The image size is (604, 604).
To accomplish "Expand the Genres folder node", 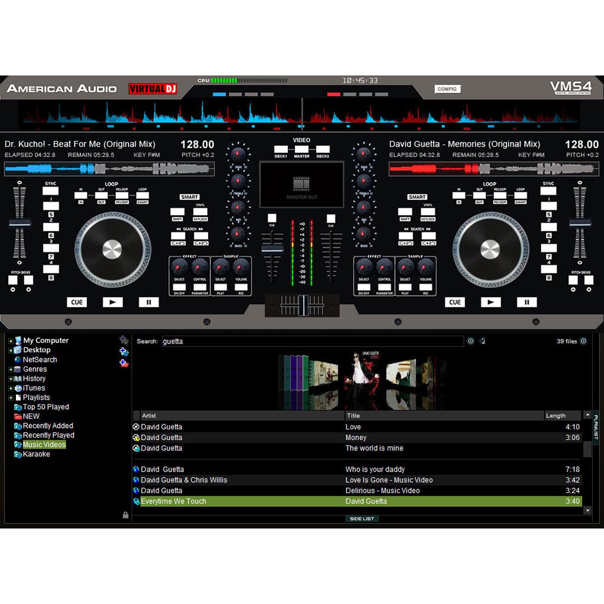I will [x=10, y=370].
